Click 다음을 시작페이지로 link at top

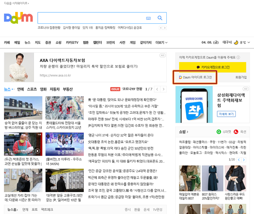pos(17,3)
